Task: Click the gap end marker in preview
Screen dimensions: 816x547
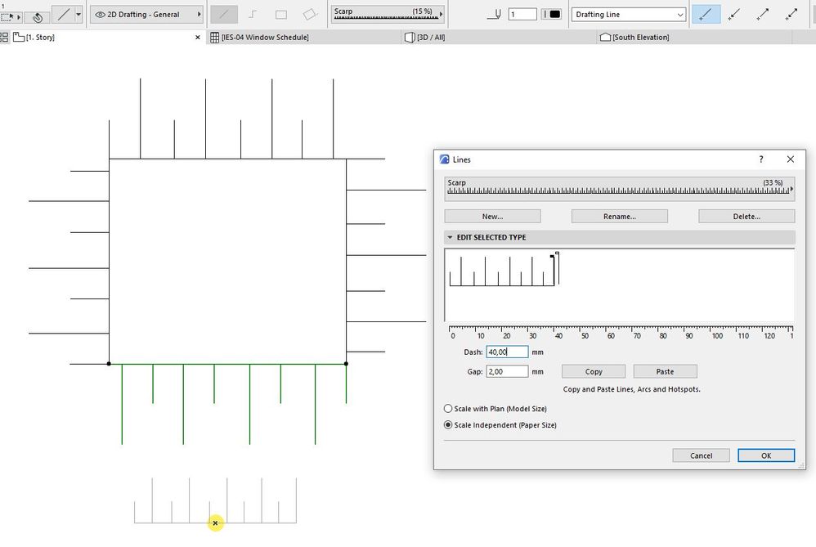Action: click(x=558, y=253)
